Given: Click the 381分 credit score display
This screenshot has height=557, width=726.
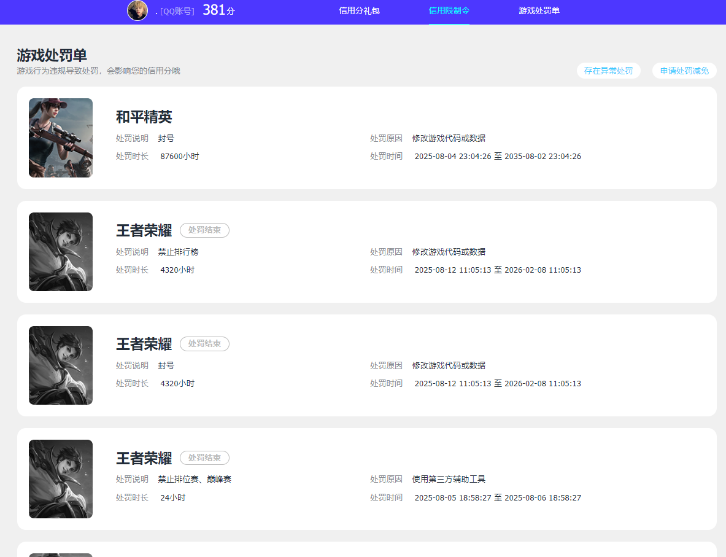Looking at the screenshot, I should point(218,10).
